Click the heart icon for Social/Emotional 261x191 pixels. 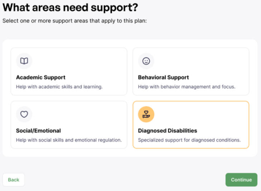click(24, 114)
